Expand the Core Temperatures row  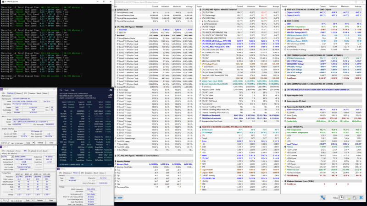200,21
